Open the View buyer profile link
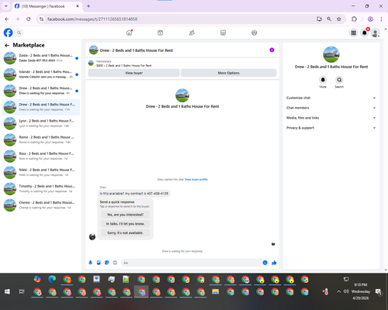The width and height of the screenshot is (388, 310). pos(196,180)
